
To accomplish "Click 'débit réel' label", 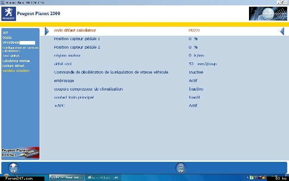I will click(x=63, y=64).
